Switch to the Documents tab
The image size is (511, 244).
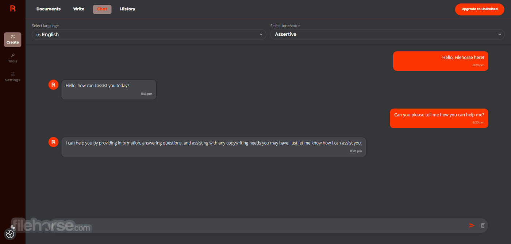tap(49, 9)
